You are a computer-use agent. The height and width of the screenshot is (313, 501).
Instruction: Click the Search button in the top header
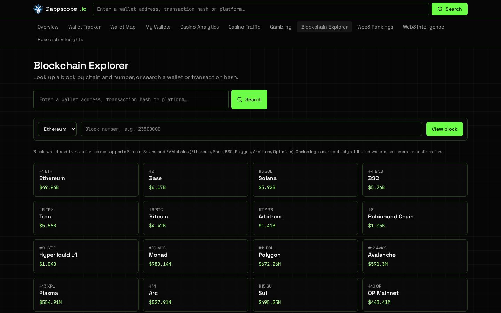click(x=450, y=9)
